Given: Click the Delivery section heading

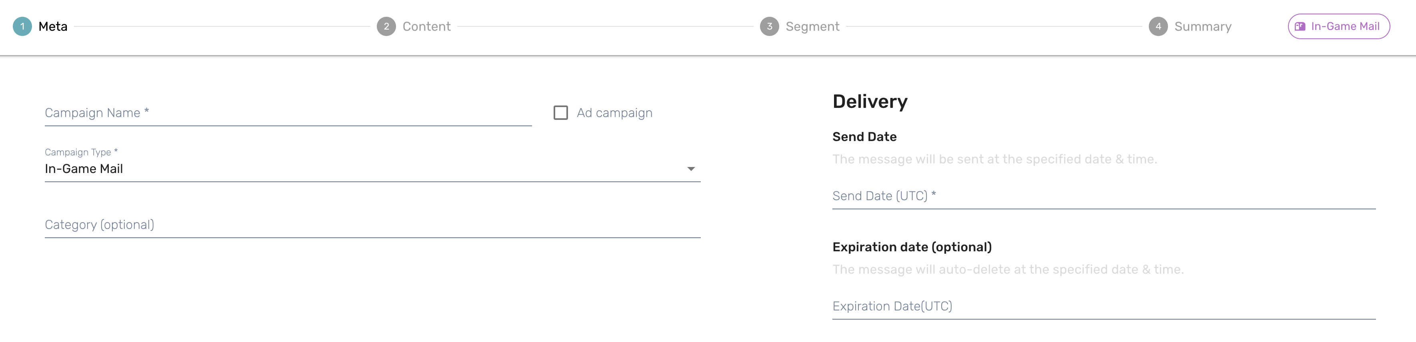Looking at the screenshot, I should [x=870, y=101].
